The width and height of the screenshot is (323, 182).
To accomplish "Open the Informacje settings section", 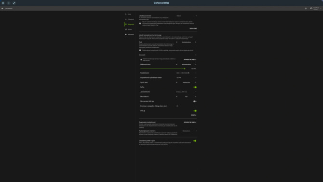I will [x=130, y=34].
